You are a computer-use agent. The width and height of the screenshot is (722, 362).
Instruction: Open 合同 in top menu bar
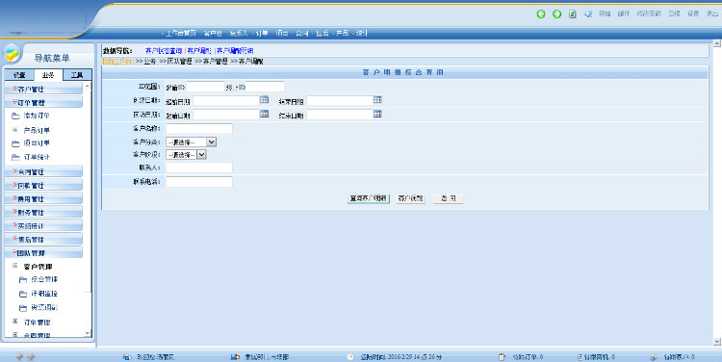pyautogui.click(x=302, y=33)
